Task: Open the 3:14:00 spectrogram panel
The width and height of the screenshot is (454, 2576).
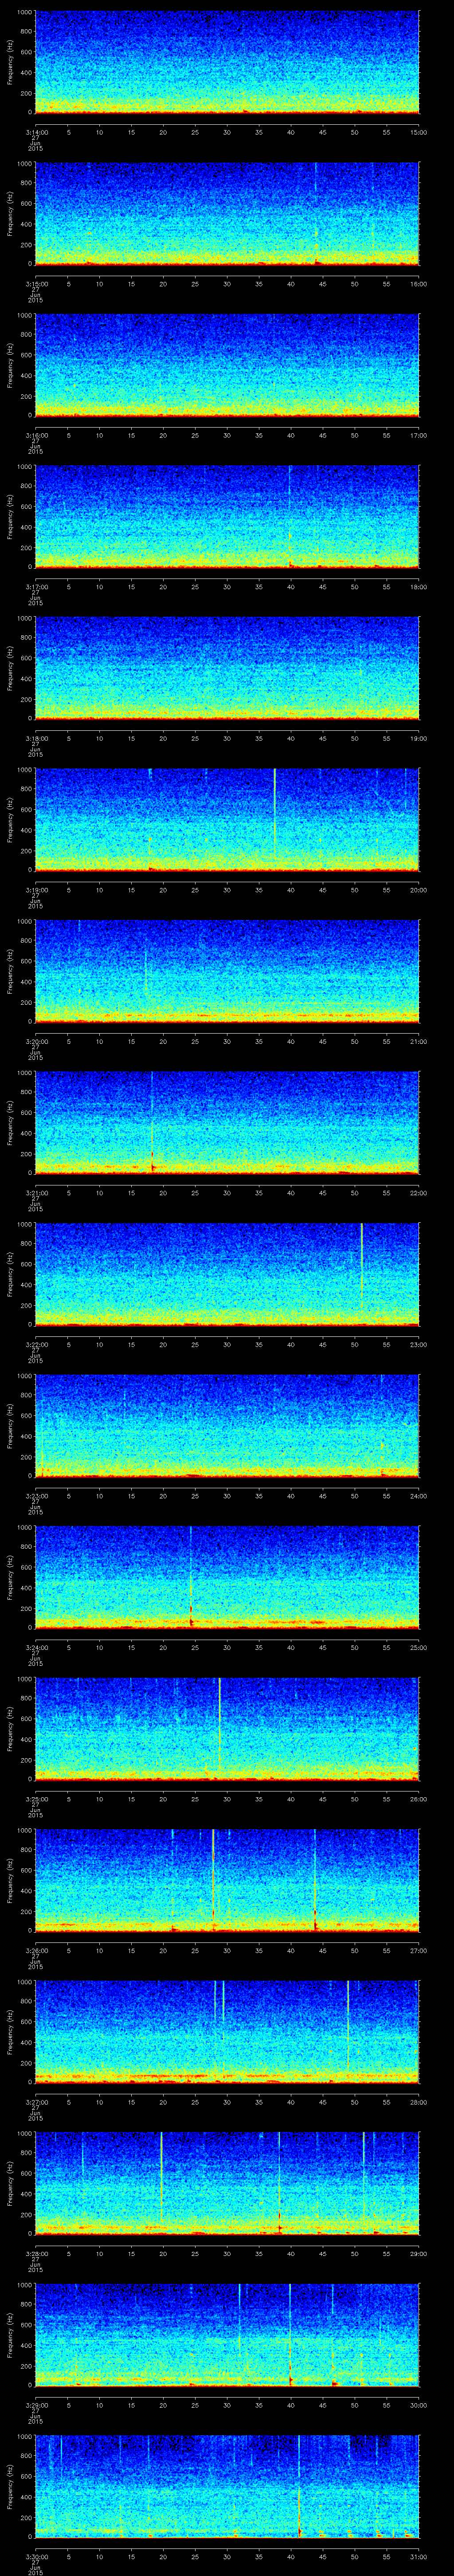Action: coord(227,62)
